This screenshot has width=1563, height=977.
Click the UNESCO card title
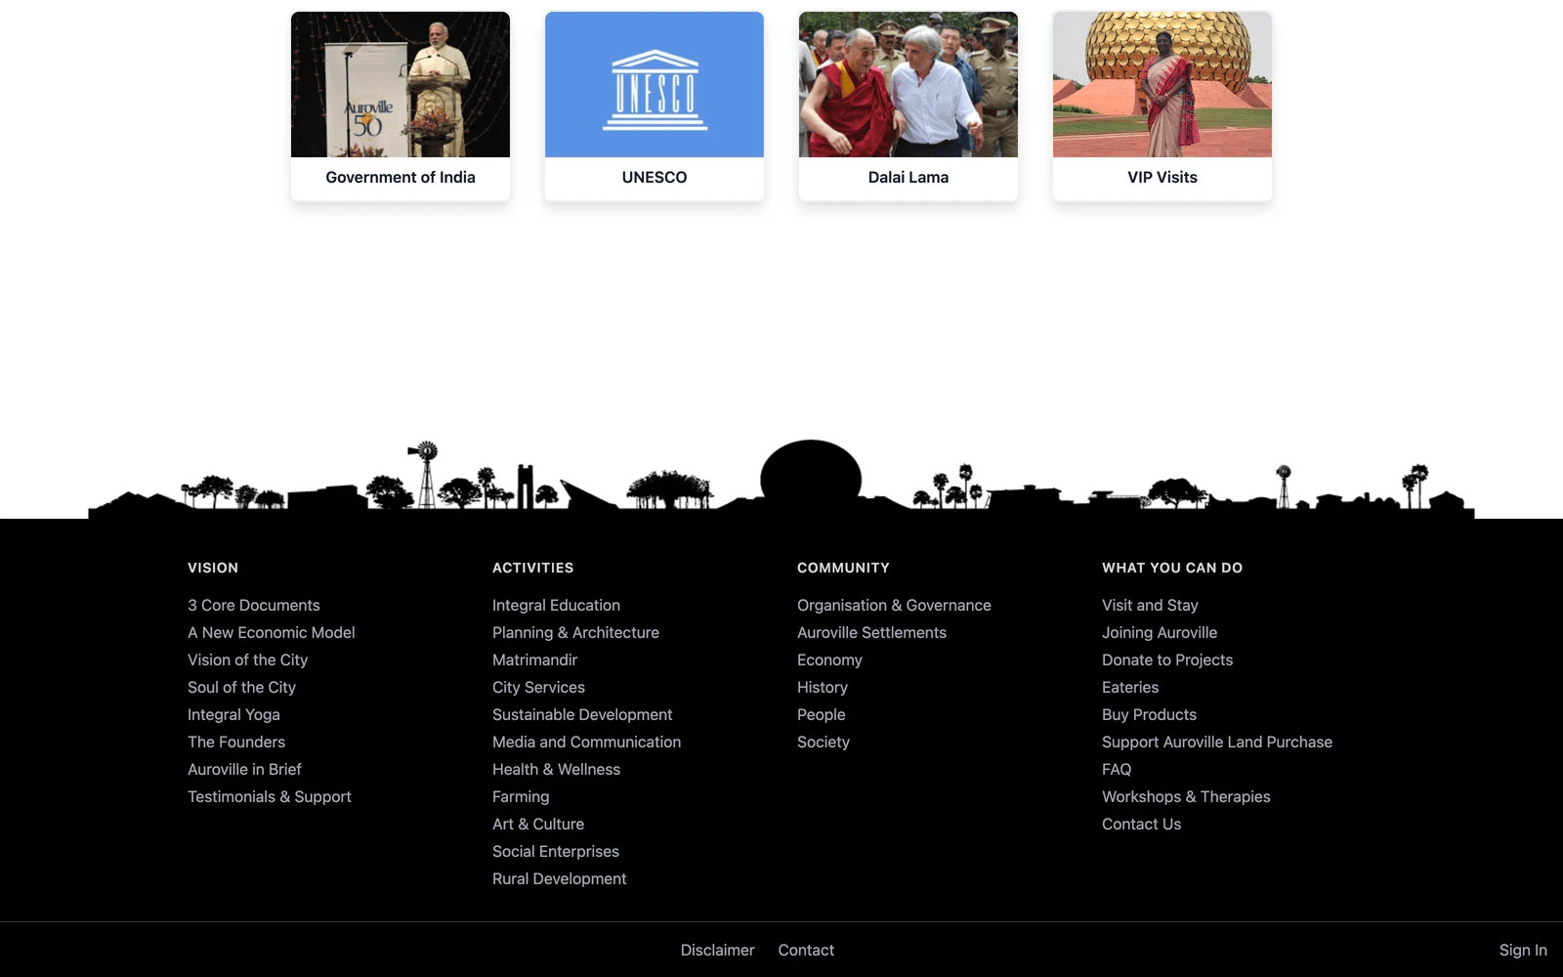(x=655, y=177)
